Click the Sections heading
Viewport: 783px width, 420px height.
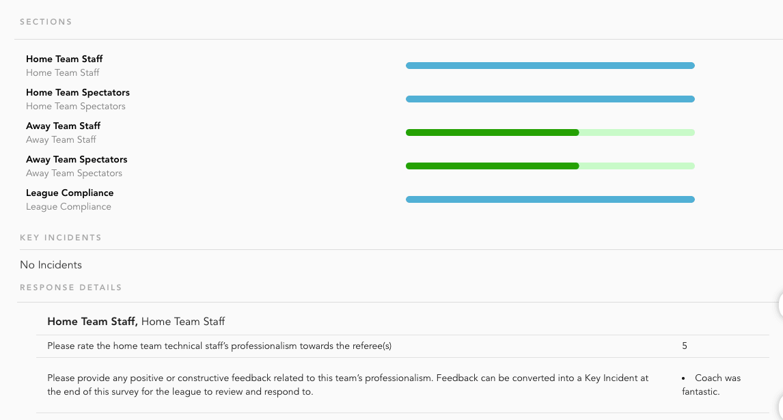[x=46, y=22]
